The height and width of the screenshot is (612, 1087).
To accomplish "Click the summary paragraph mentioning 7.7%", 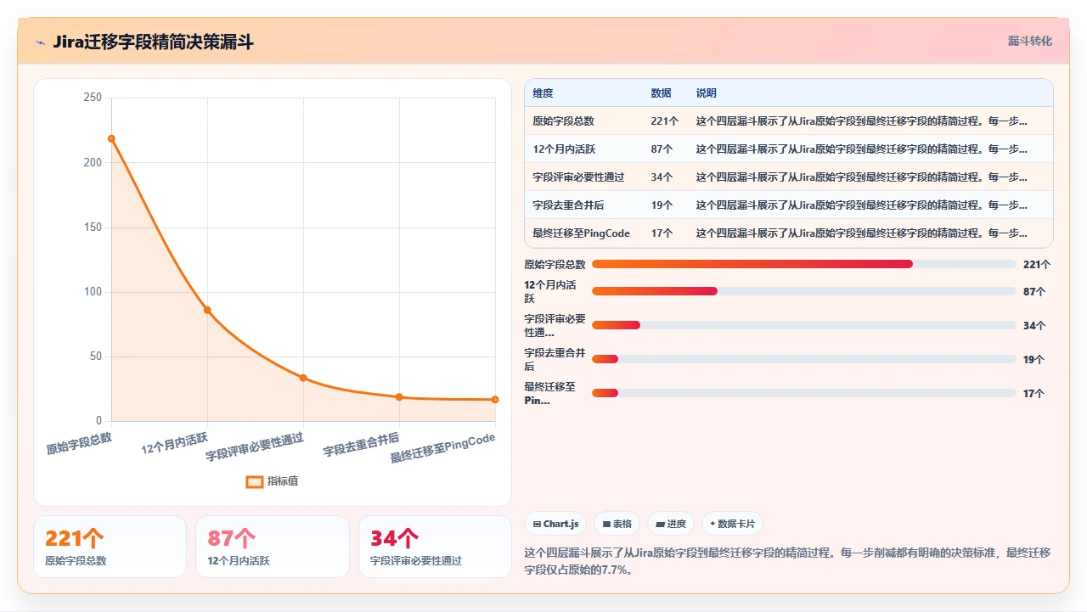I will [x=788, y=561].
